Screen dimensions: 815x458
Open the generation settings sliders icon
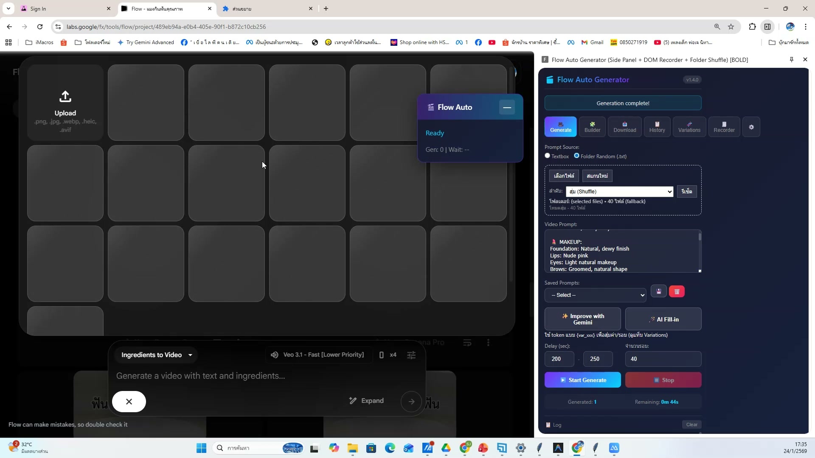pyautogui.click(x=411, y=355)
